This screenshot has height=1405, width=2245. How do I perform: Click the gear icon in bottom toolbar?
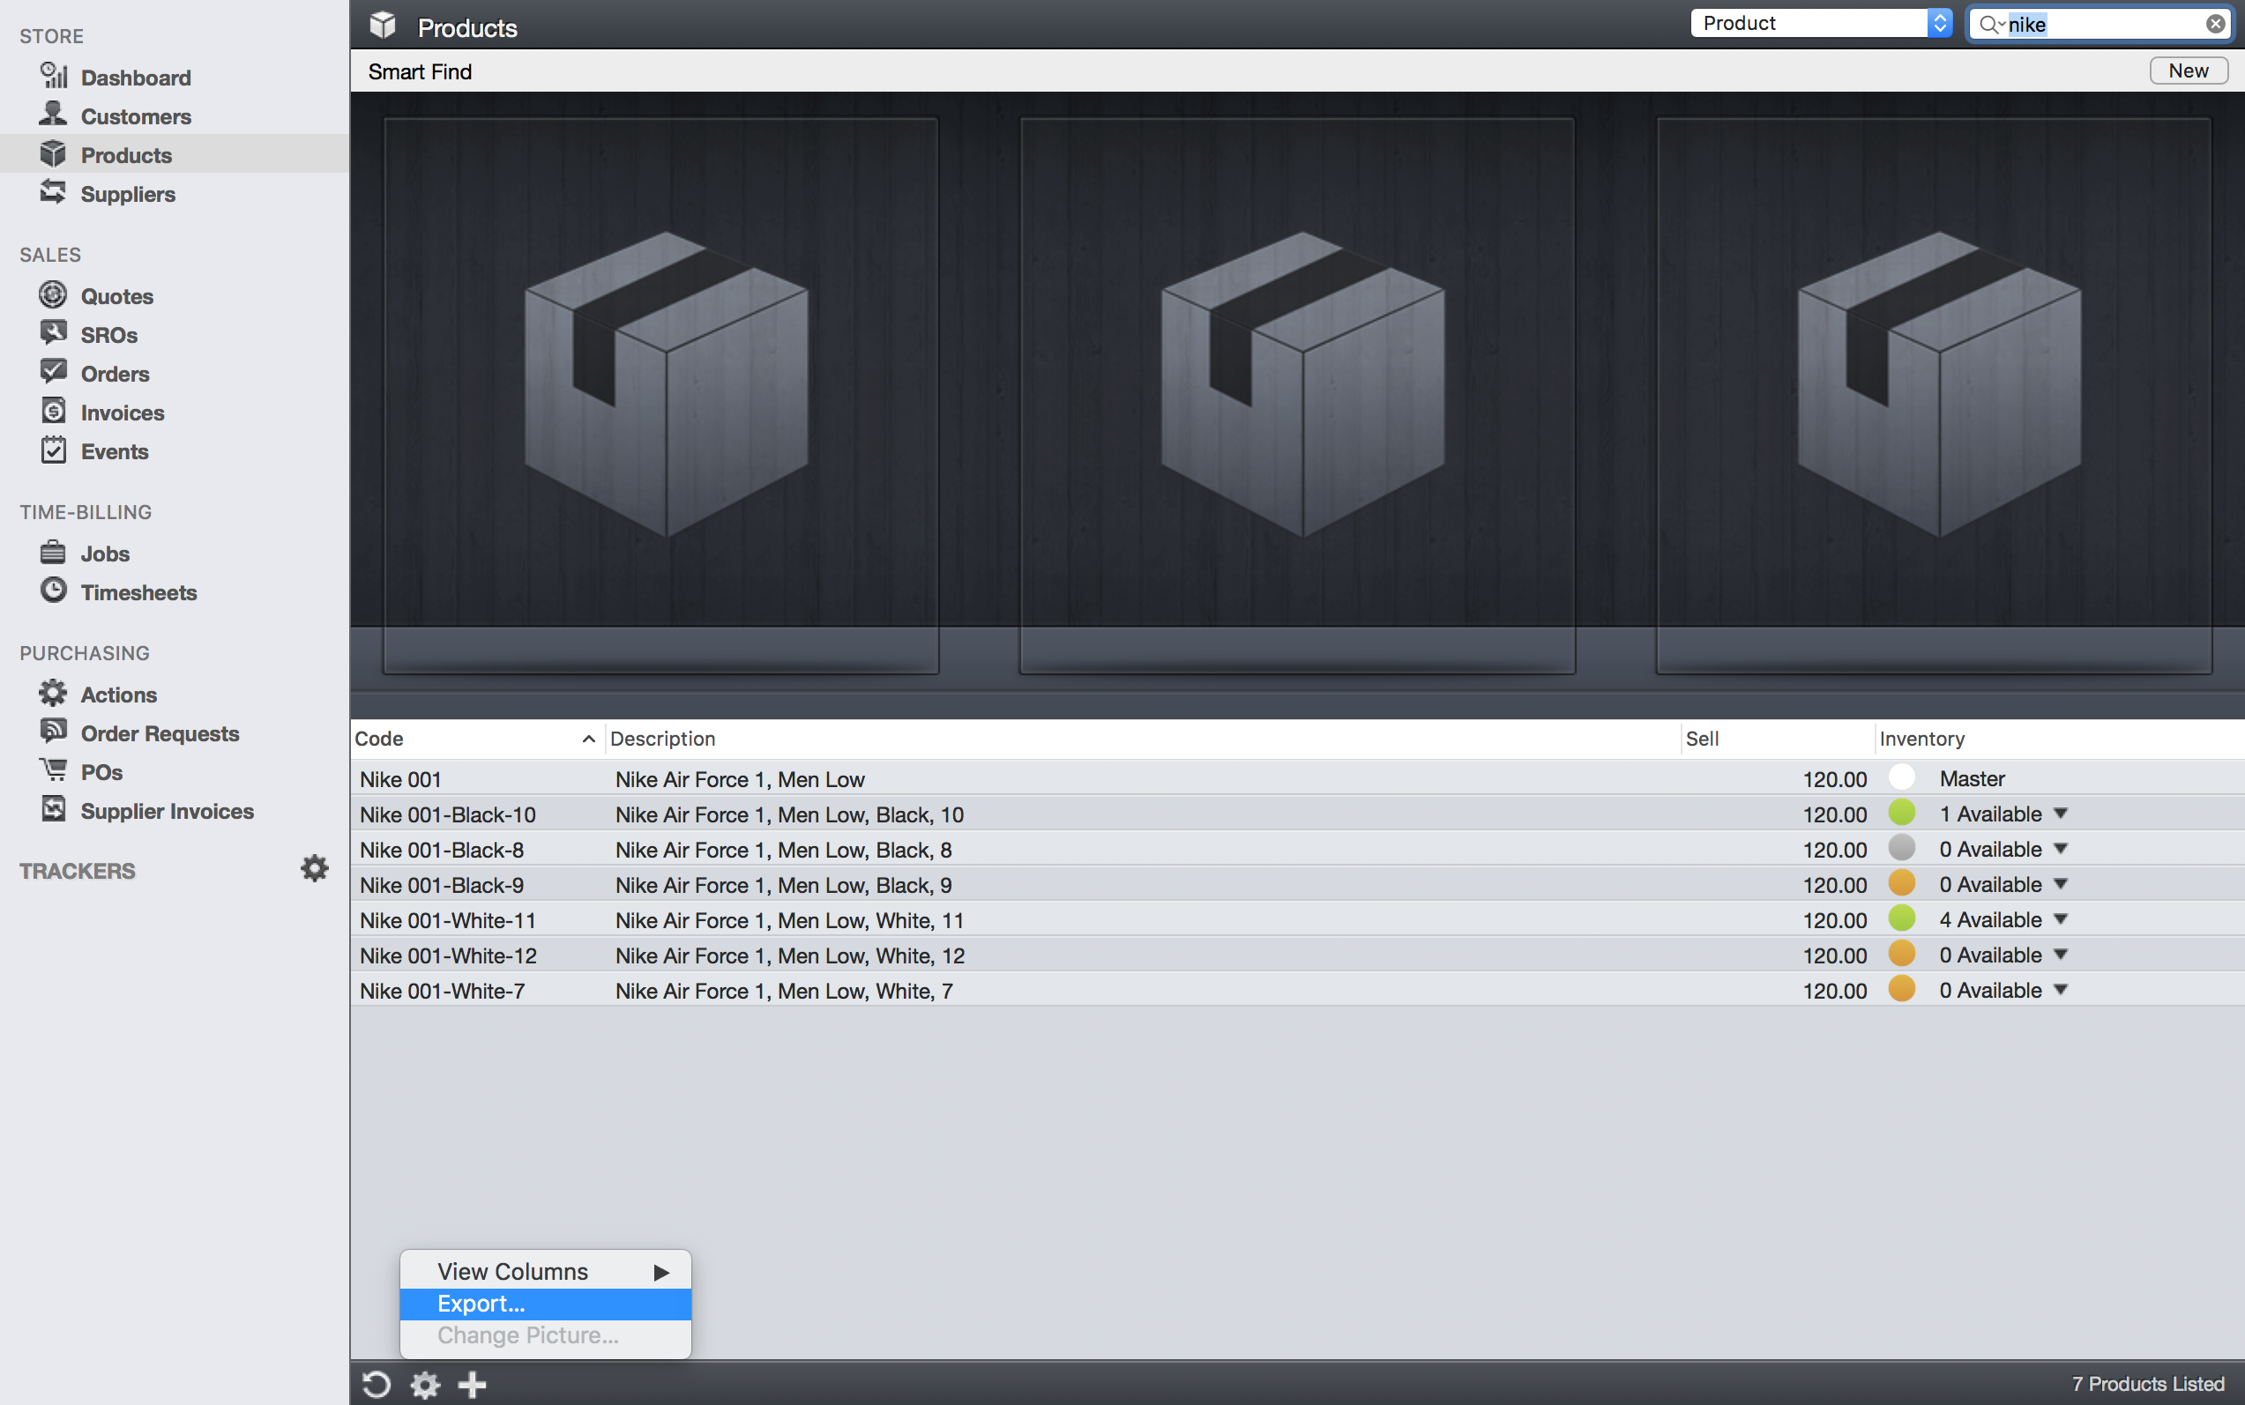click(x=425, y=1385)
